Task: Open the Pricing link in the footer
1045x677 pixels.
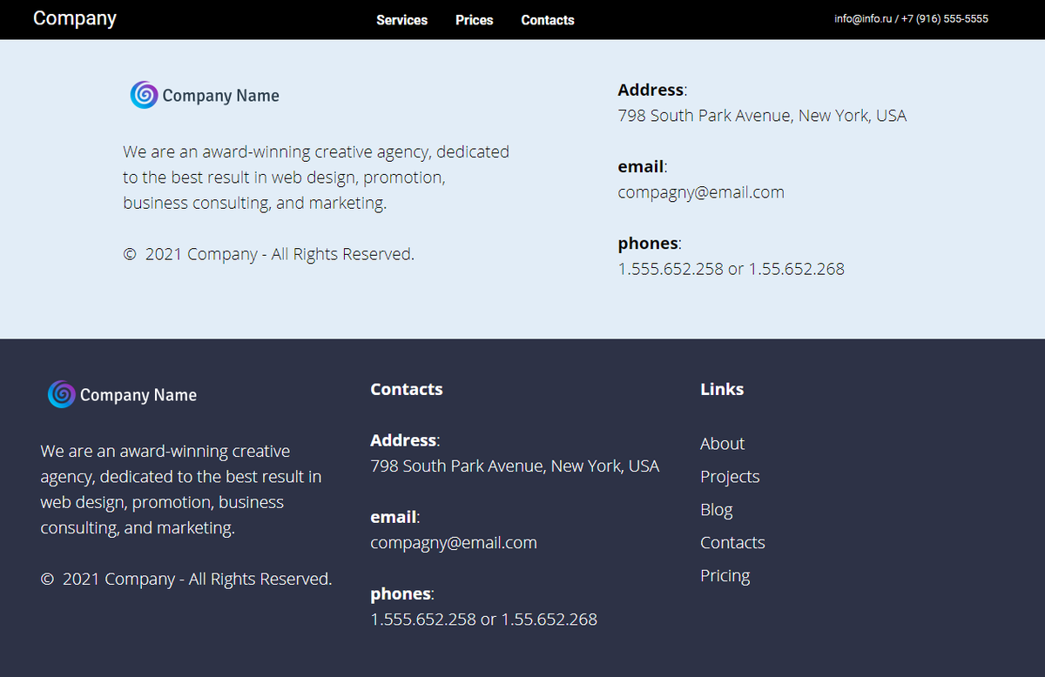Action: [725, 576]
